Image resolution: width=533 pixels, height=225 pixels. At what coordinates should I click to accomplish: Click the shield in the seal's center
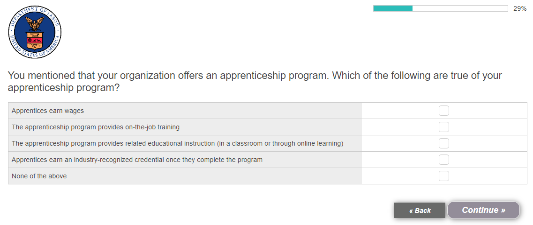coord(35,40)
